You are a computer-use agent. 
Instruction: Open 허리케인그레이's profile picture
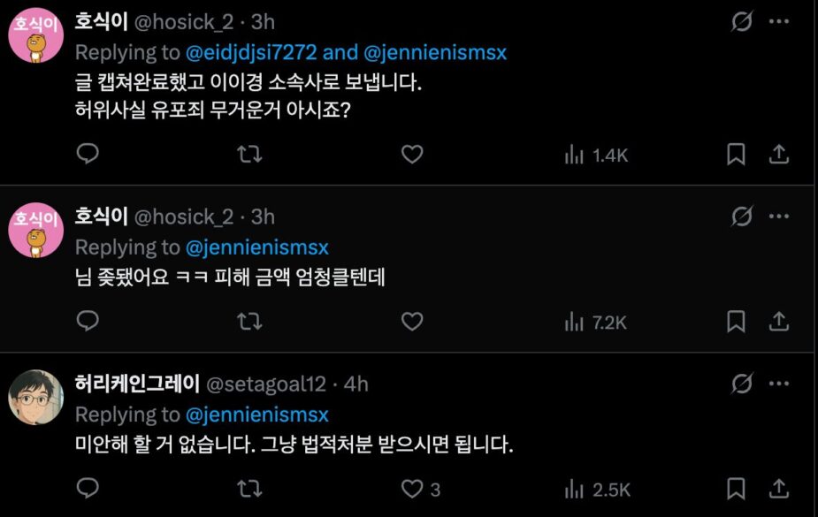[37, 397]
